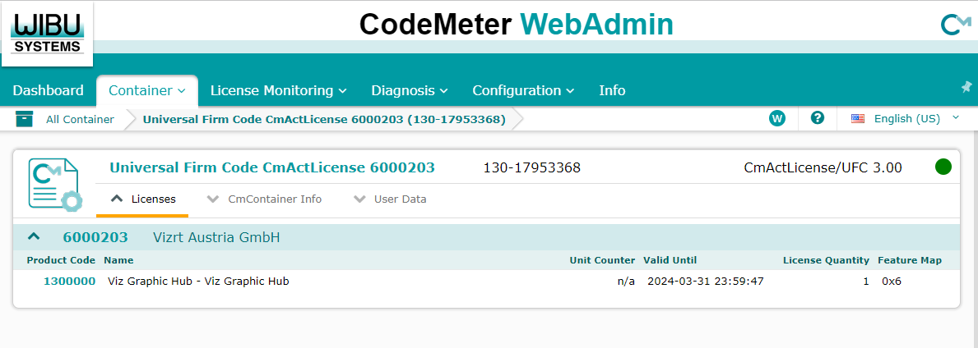Open product code 1300000 link

(69, 281)
